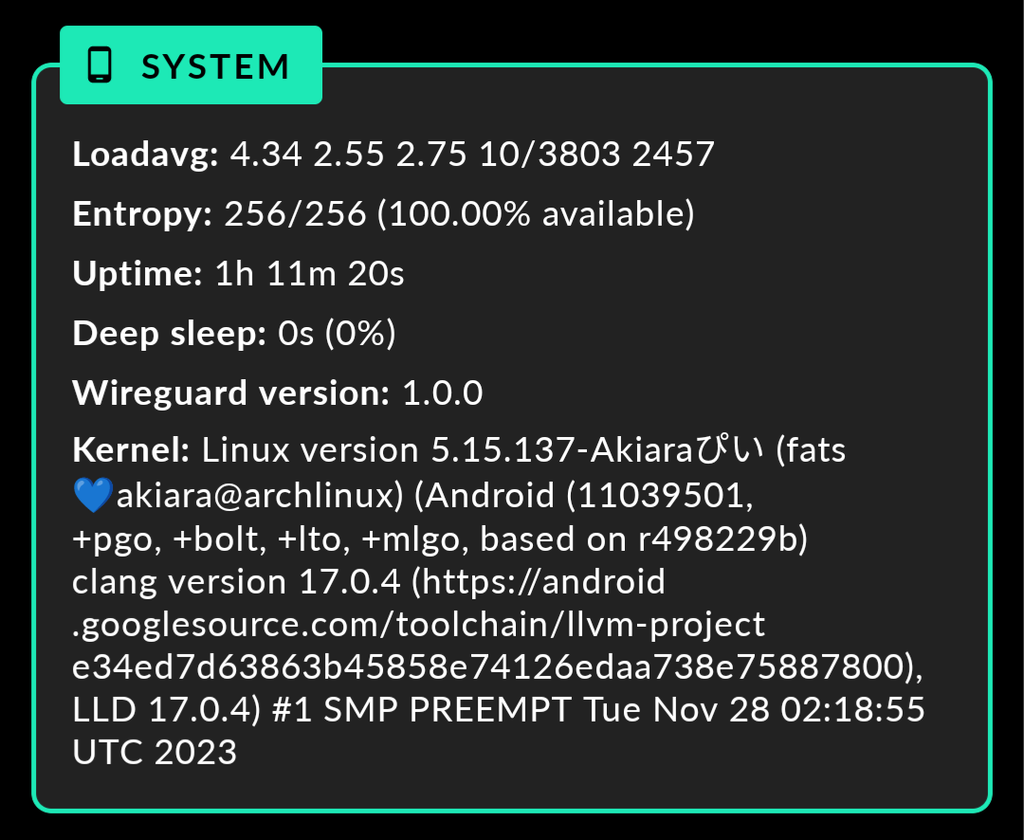Screen dimensions: 1024x840
Task: Click the akiara@archlinux text
Action: (x=259, y=495)
